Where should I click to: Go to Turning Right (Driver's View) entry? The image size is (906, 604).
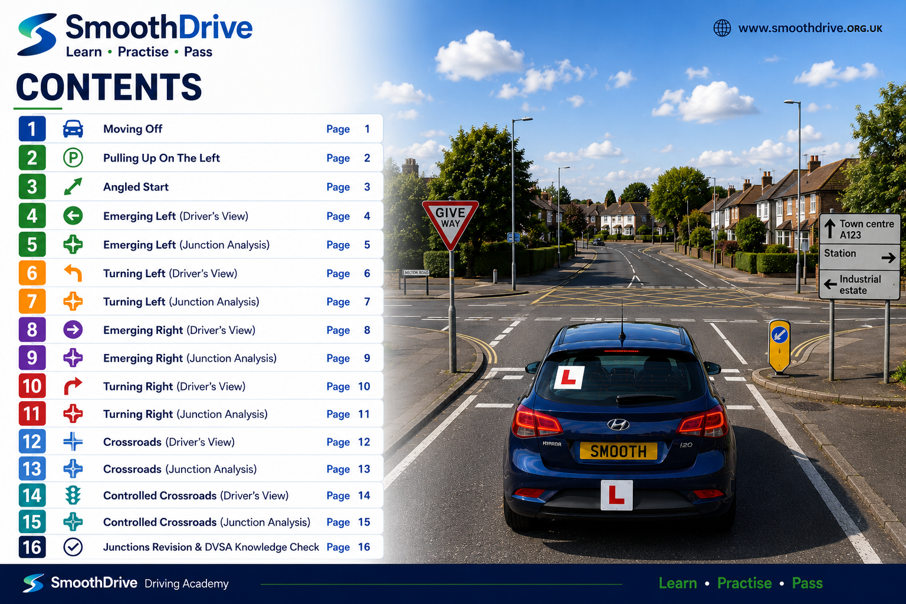click(201, 386)
